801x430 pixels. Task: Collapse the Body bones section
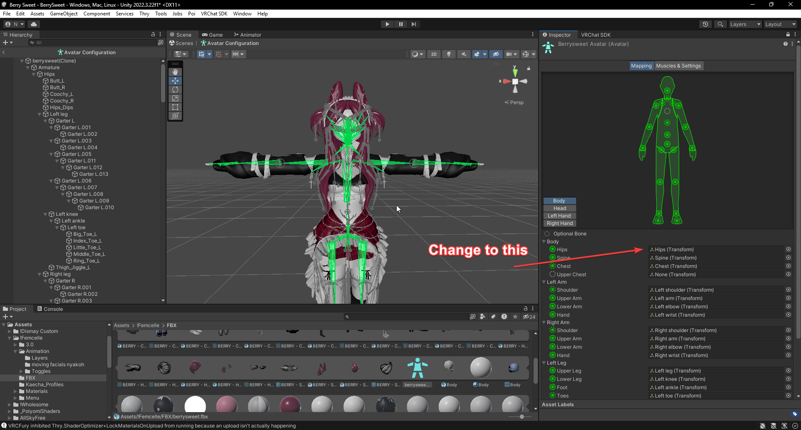(544, 242)
